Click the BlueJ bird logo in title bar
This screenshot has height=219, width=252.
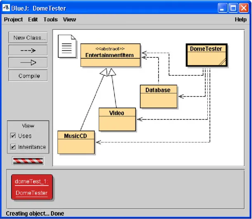[x=6, y=8]
